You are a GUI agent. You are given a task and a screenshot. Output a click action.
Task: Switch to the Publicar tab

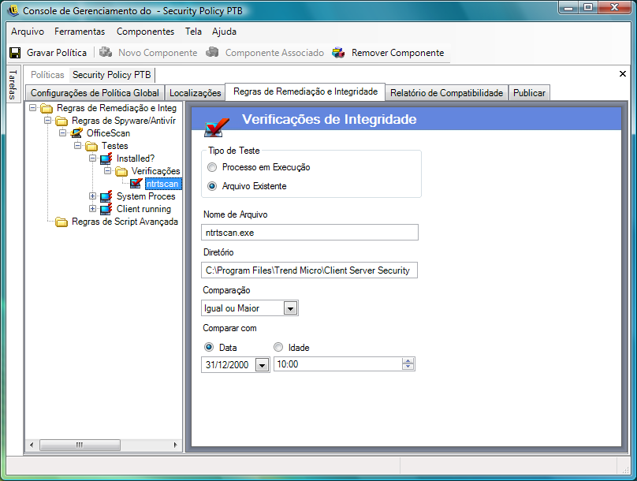(x=529, y=93)
